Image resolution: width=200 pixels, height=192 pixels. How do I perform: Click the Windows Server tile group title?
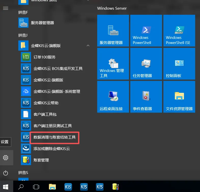(x=112, y=8)
